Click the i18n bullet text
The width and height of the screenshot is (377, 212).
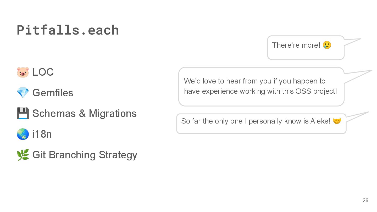click(42, 134)
